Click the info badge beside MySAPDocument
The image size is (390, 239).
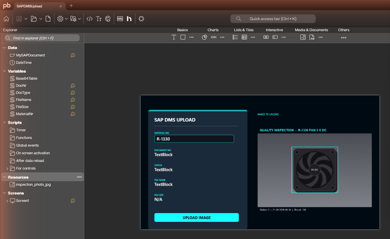(x=73, y=55)
